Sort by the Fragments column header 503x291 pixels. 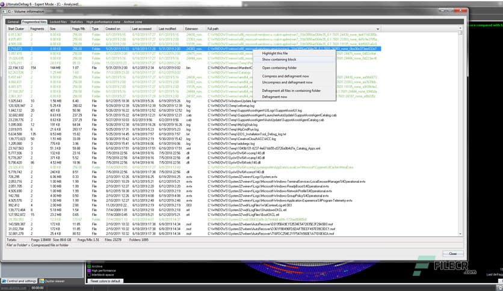[x=39, y=29]
